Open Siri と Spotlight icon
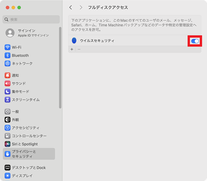 (7, 144)
